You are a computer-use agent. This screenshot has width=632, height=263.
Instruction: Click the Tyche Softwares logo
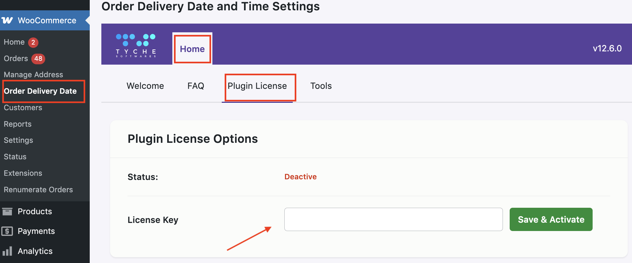(x=136, y=46)
